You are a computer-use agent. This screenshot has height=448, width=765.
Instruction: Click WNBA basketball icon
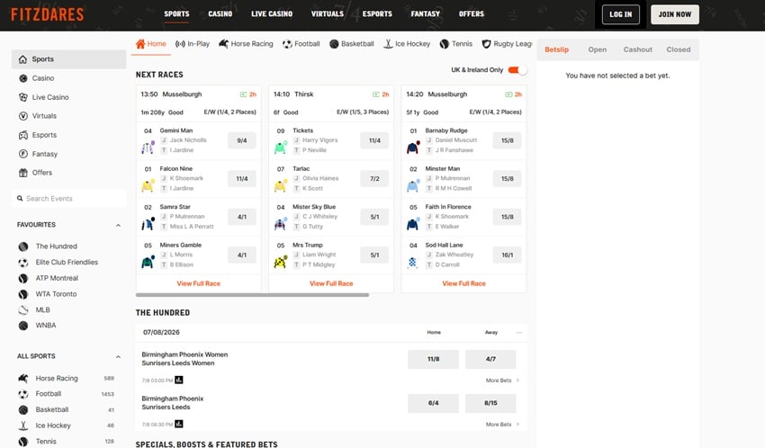pyautogui.click(x=22, y=326)
